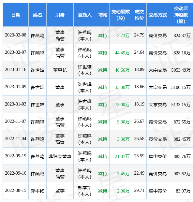Viewport: 193px width, 202px height.
Task: Click the 日期 column header
Action: [x=16, y=15]
